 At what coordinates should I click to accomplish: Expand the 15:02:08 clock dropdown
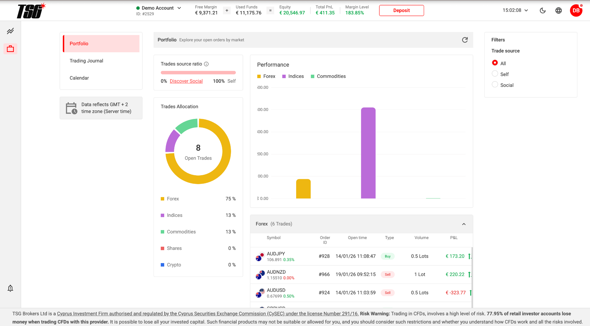point(515,10)
